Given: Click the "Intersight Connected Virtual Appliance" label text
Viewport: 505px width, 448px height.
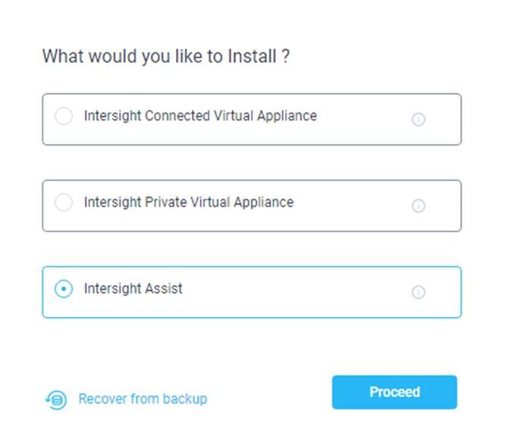Looking at the screenshot, I should coord(200,117).
